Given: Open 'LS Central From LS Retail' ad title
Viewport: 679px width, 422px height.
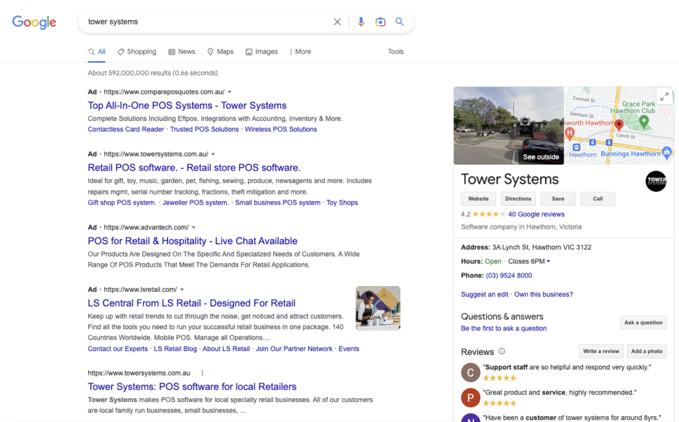Looking at the screenshot, I should pos(192,303).
